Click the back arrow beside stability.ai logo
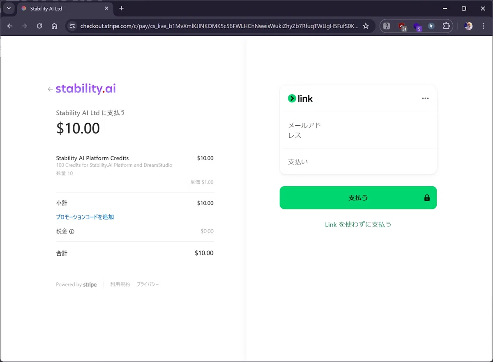Screen dimensions: 493x362 click(50, 89)
